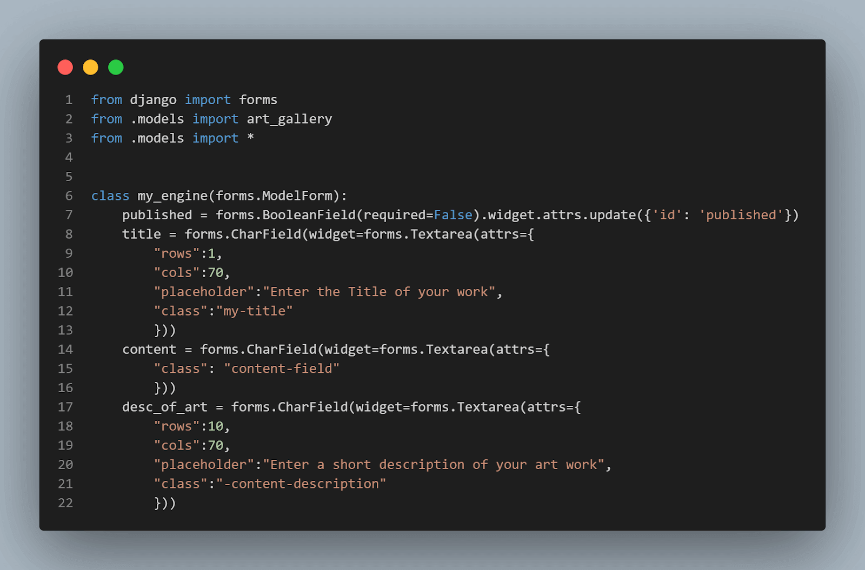Click the word django on line 1

click(153, 100)
